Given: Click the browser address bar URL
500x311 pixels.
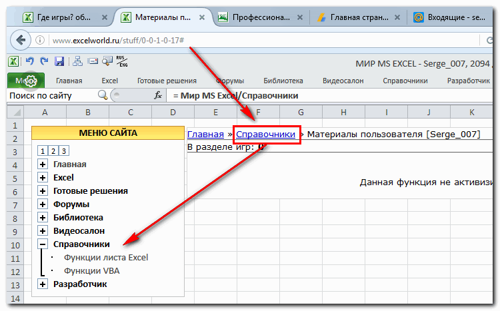Looking at the screenshot, I should 118,41.
